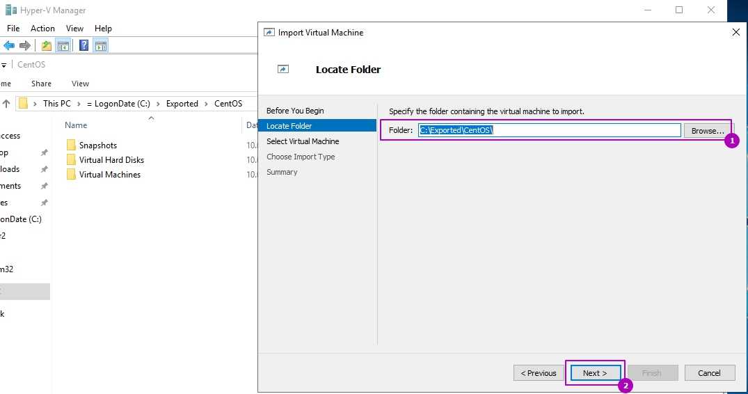
Task: Click the Next > button
Action: [595, 373]
